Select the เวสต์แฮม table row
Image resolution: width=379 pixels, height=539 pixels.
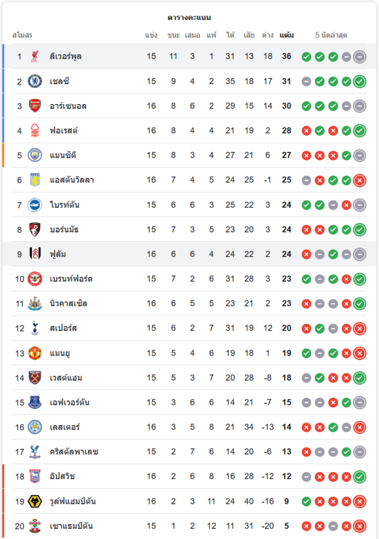pos(189,378)
